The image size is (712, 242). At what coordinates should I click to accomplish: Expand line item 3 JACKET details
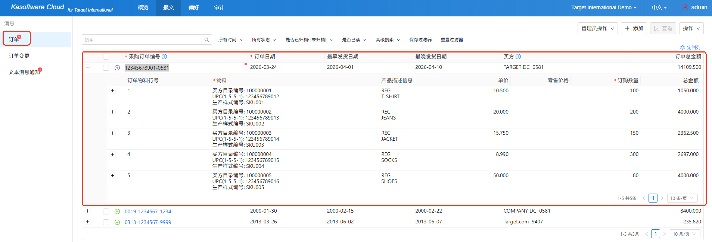[x=112, y=133]
